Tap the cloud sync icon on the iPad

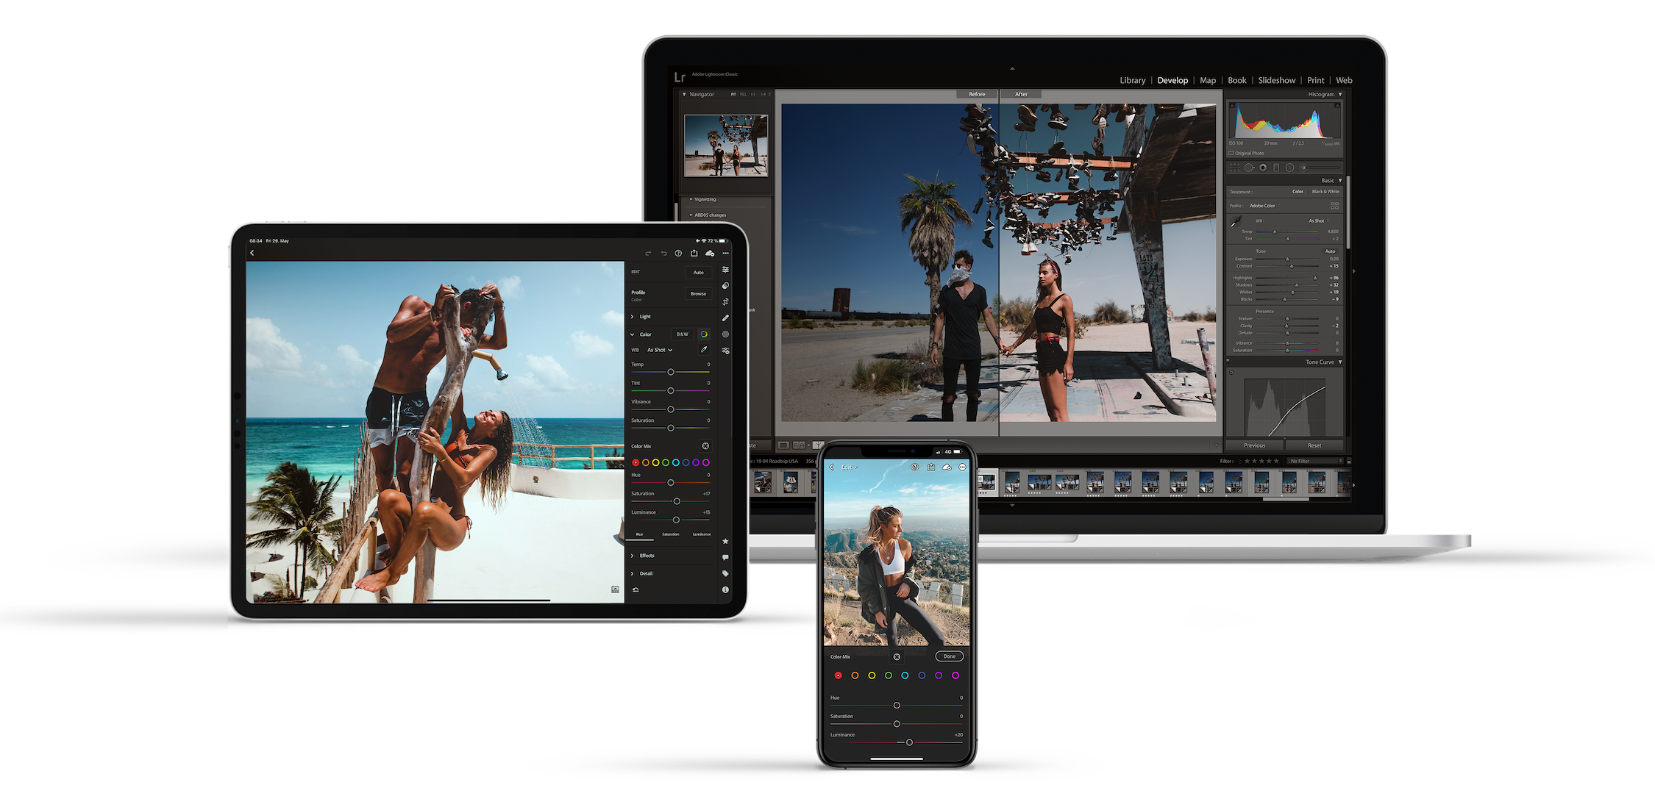[x=710, y=253]
